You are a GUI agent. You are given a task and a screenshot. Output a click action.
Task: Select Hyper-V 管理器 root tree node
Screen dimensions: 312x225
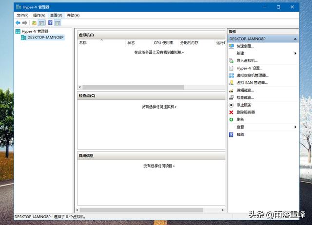point(35,31)
